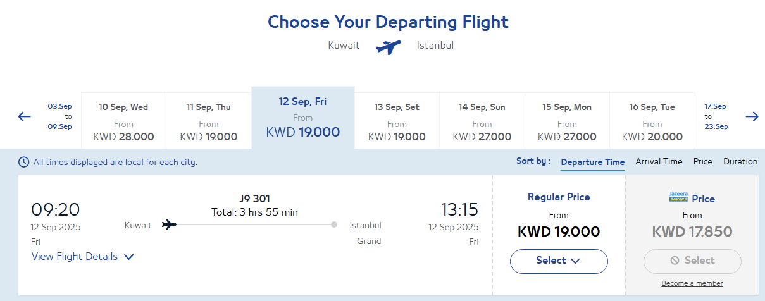Click the small plane icon on flight route line
The image size is (765, 301).
(169, 224)
